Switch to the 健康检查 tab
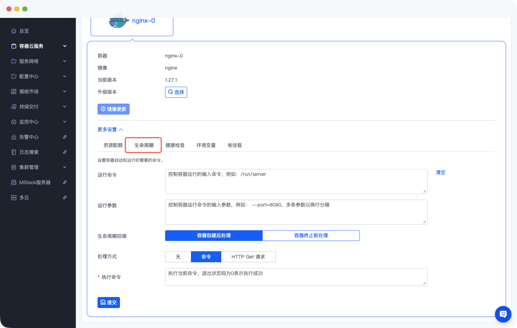Viewport: 517px width, 328px height. [175, 145]
